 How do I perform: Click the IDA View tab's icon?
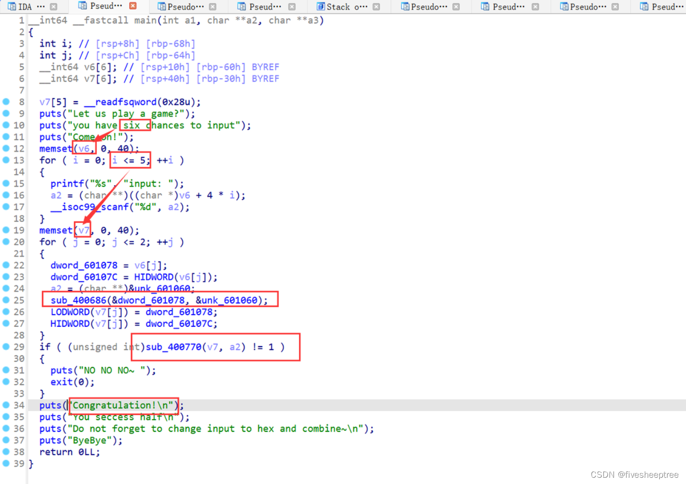click(x=12, y=7)
